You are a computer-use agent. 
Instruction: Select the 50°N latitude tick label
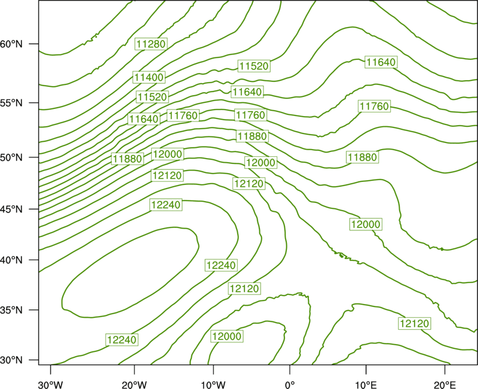[11, 157]
